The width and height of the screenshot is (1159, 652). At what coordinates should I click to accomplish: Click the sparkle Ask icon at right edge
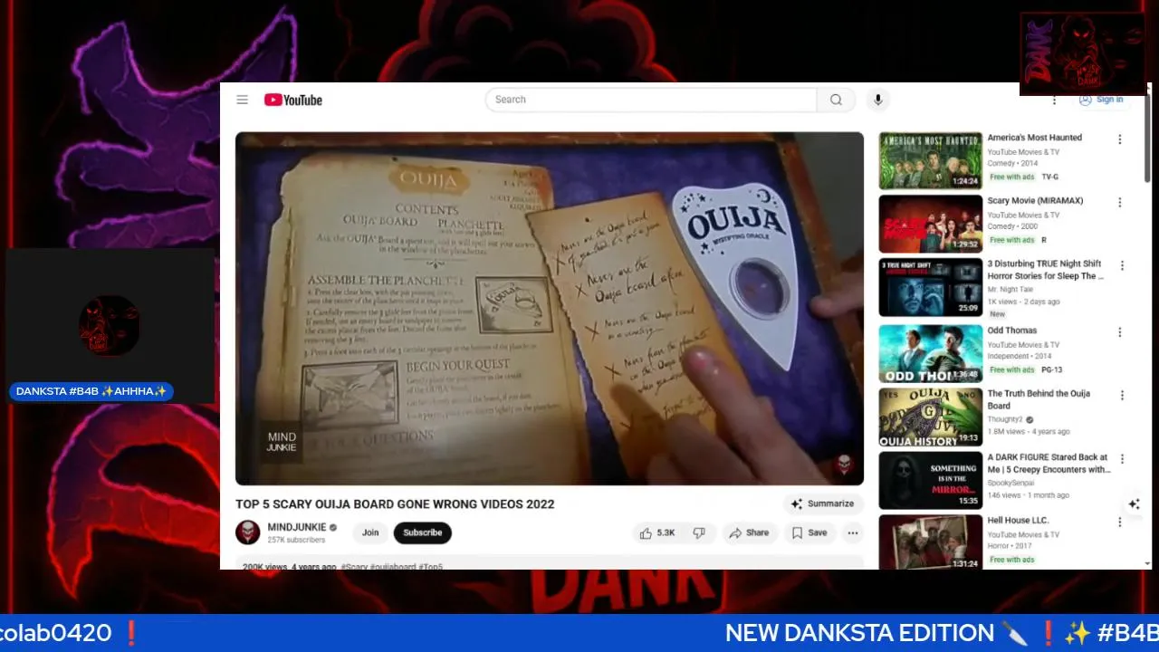1134,504
